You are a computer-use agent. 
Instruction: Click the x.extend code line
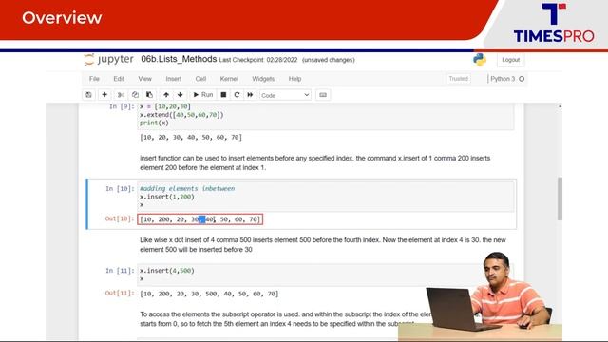point(181,115)
